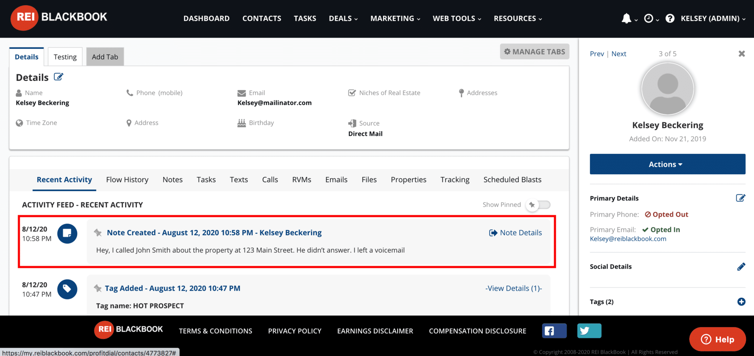Click the Kelsey@reiblackbook.com email link
The image size is (754, 356).
pyautogui.click(x=628, y=239)
